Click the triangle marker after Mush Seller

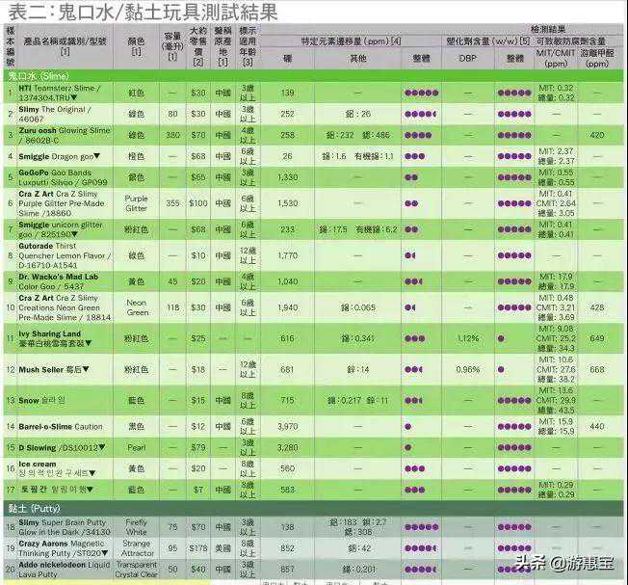point(85,369)
